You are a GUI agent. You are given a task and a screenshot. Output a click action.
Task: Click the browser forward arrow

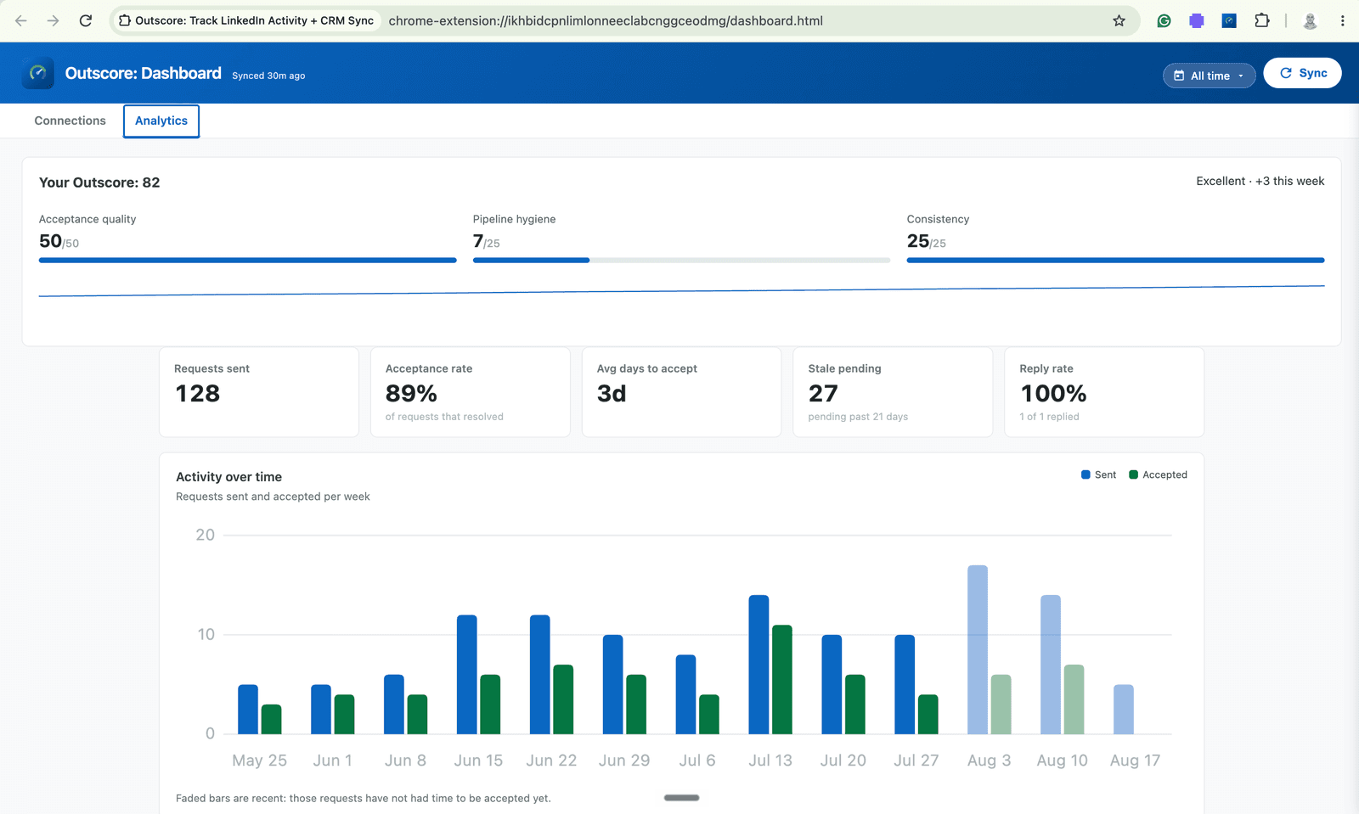click(54, 20)
